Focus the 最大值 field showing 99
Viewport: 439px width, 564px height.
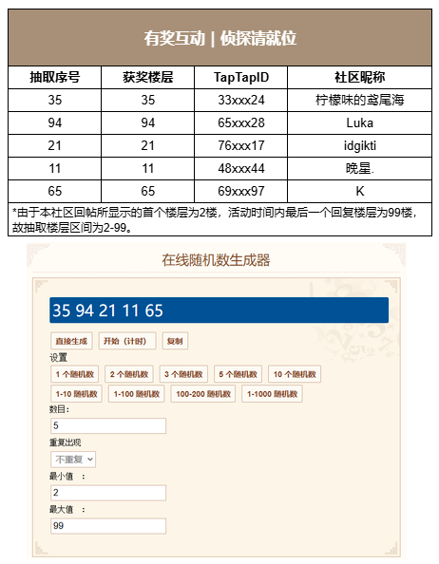click(x=108, y=526)
